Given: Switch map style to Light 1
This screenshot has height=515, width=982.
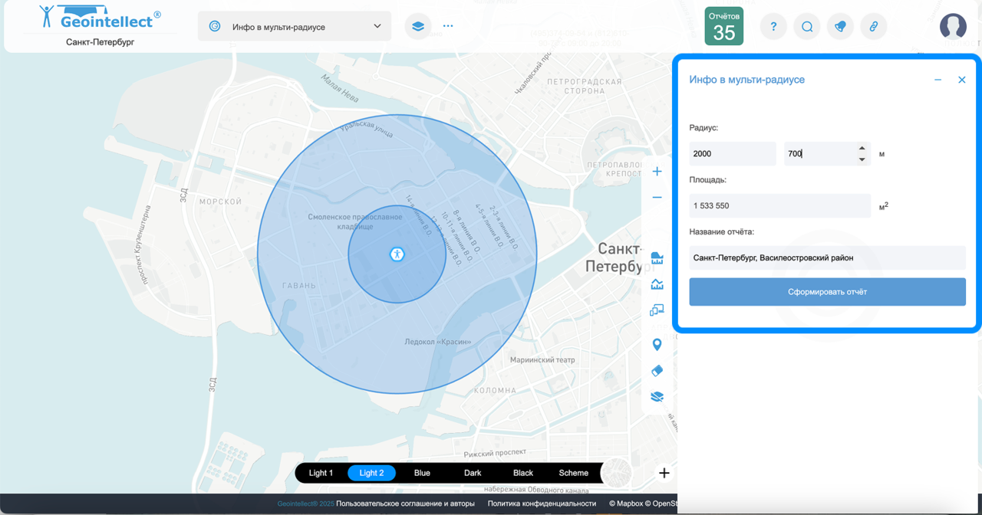Looking at the screenshot, I should coord(321,473).
